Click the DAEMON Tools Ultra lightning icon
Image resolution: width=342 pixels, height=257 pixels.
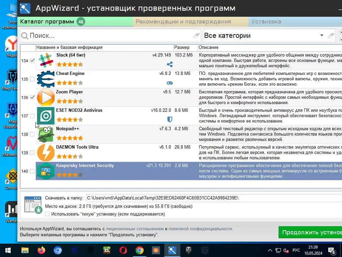[46, 153]
